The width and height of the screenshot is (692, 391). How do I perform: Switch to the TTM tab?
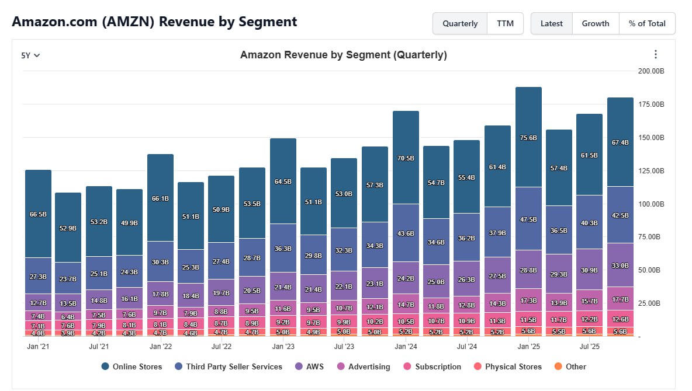506,23
